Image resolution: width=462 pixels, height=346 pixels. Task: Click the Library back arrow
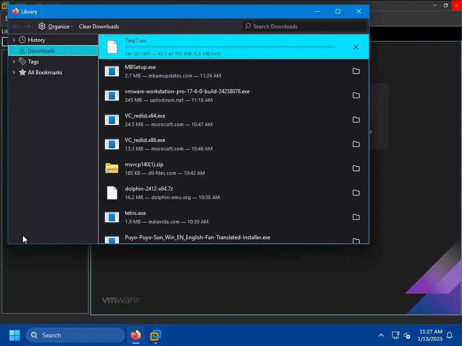16,27
